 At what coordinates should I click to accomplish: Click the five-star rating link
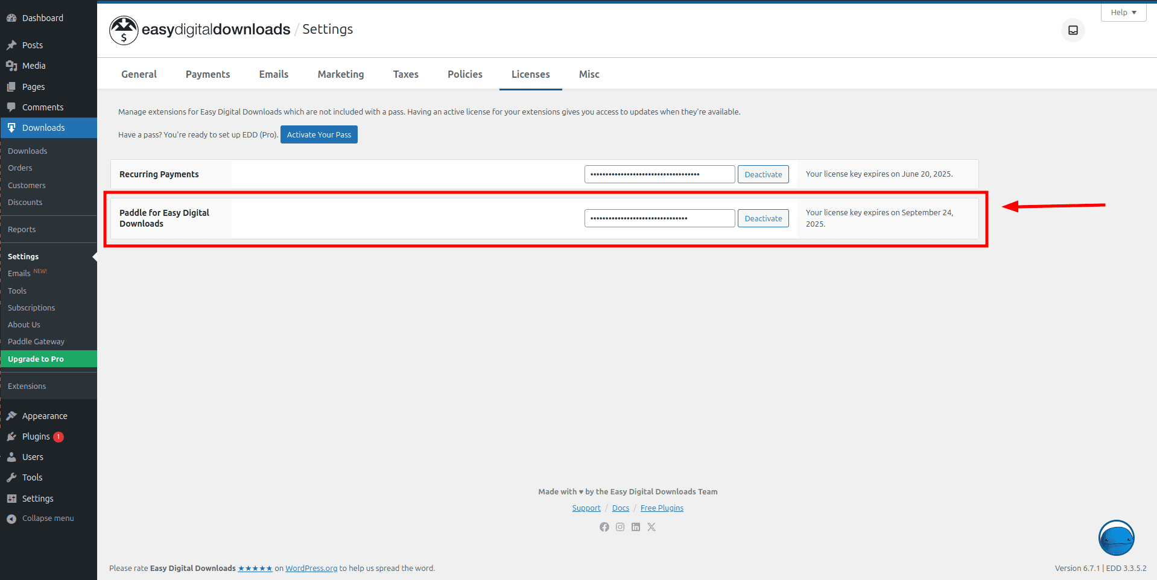(255, 569)
